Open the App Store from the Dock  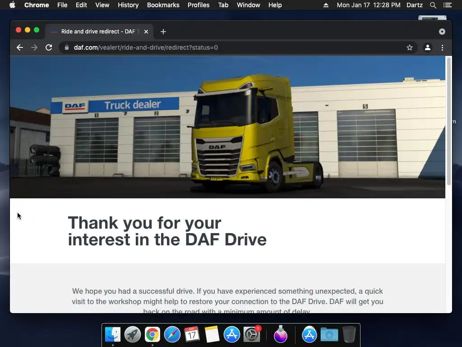[x=231, y=334]
